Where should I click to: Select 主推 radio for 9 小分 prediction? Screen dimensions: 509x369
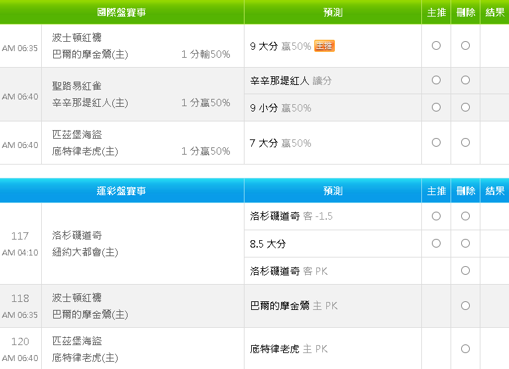coord(436,108)
